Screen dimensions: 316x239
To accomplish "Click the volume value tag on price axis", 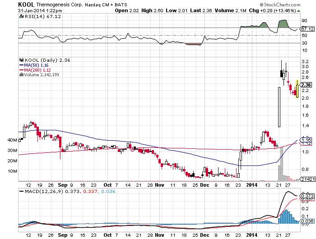I will [x=307, y=179].
